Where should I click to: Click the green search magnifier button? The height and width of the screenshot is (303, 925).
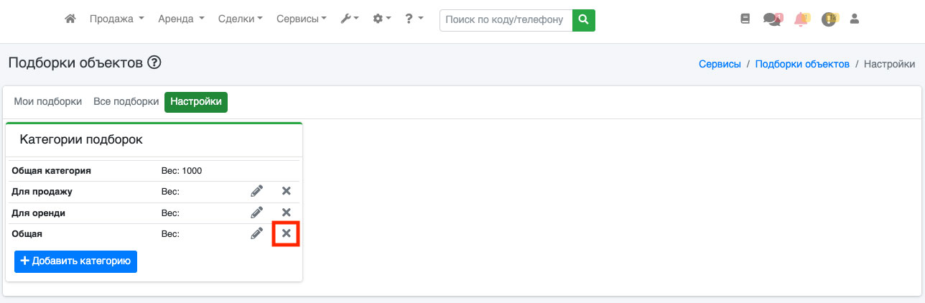coord(584,19)
